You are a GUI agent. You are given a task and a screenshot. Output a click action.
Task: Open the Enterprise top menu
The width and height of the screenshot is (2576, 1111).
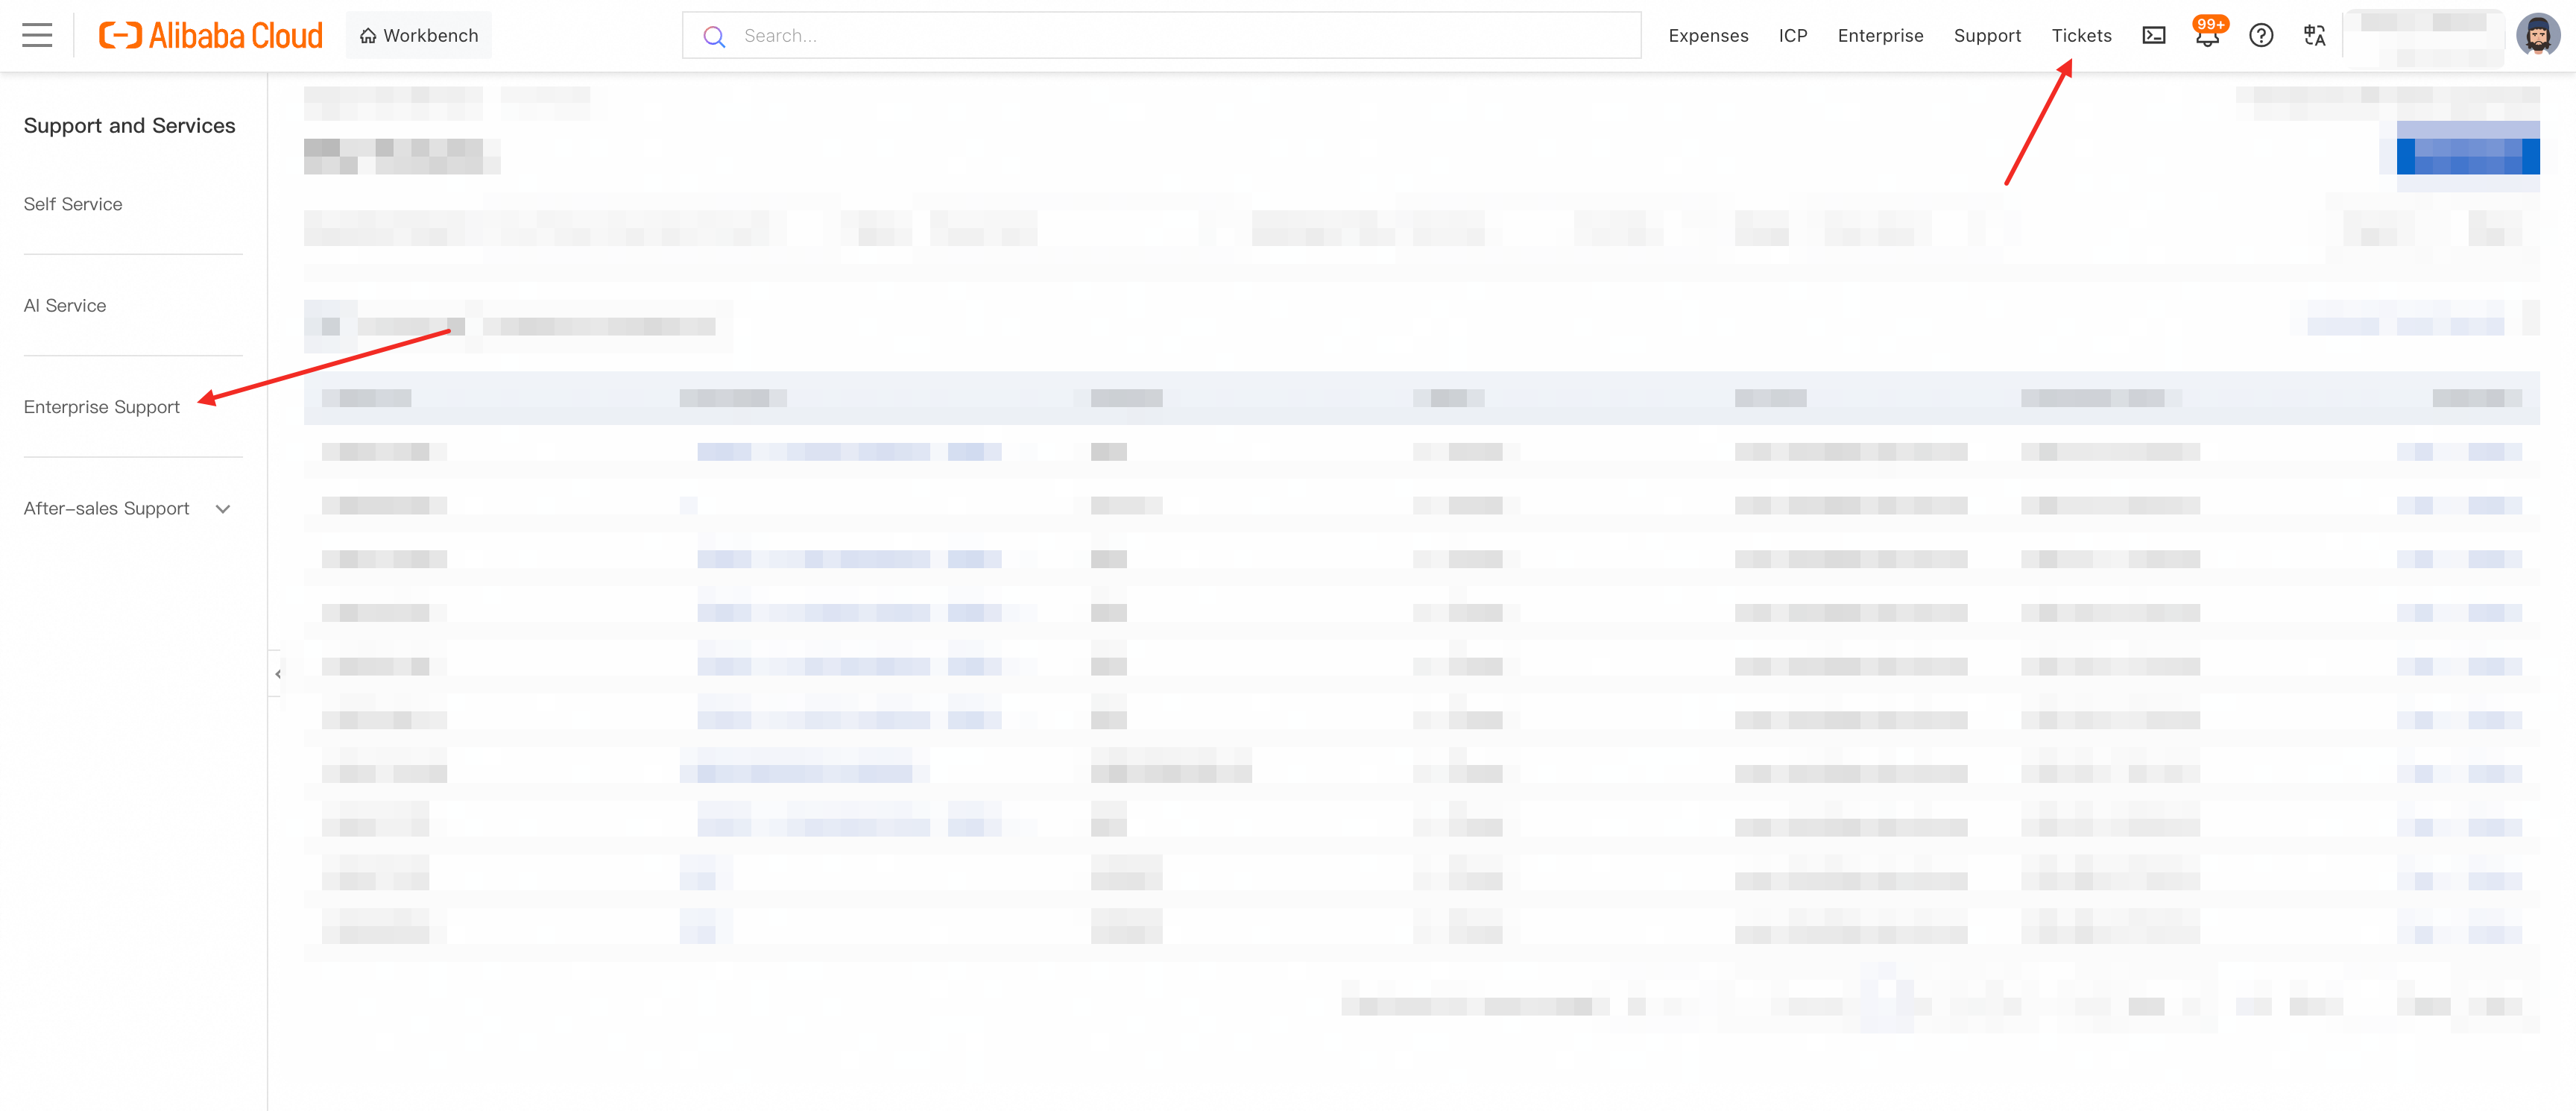coord(1880,36)
